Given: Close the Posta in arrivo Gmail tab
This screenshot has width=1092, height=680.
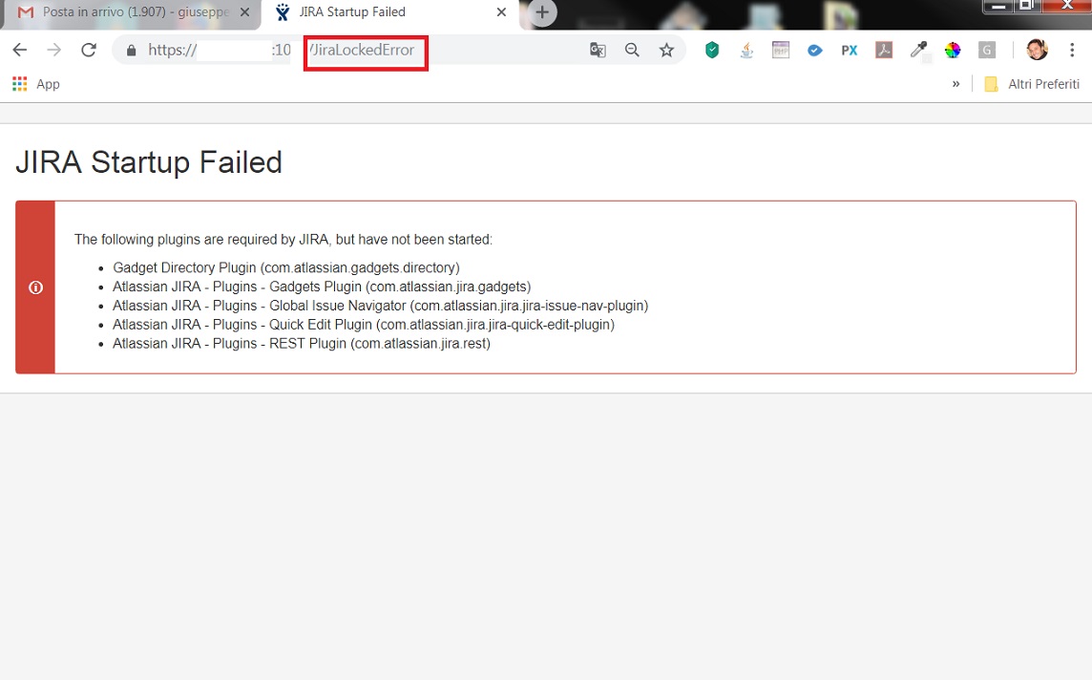Looking at the screenshot, I should click(244, 12).
